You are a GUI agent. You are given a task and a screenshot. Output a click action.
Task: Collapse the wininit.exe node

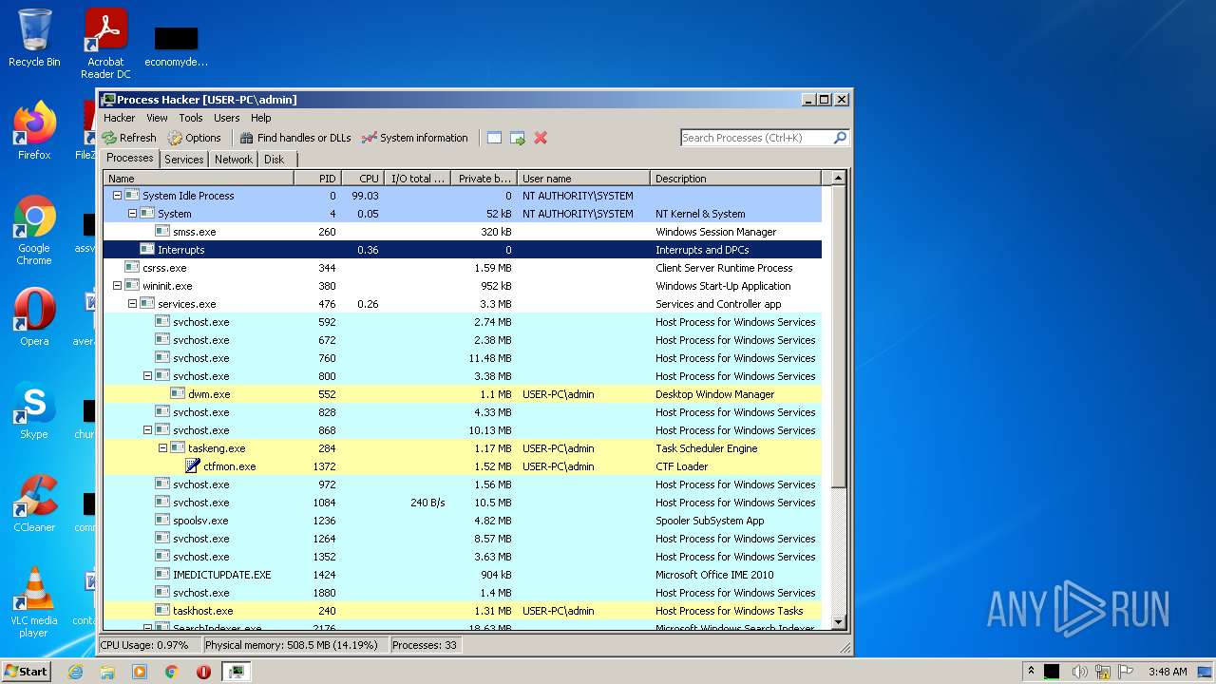coord(118,286)
